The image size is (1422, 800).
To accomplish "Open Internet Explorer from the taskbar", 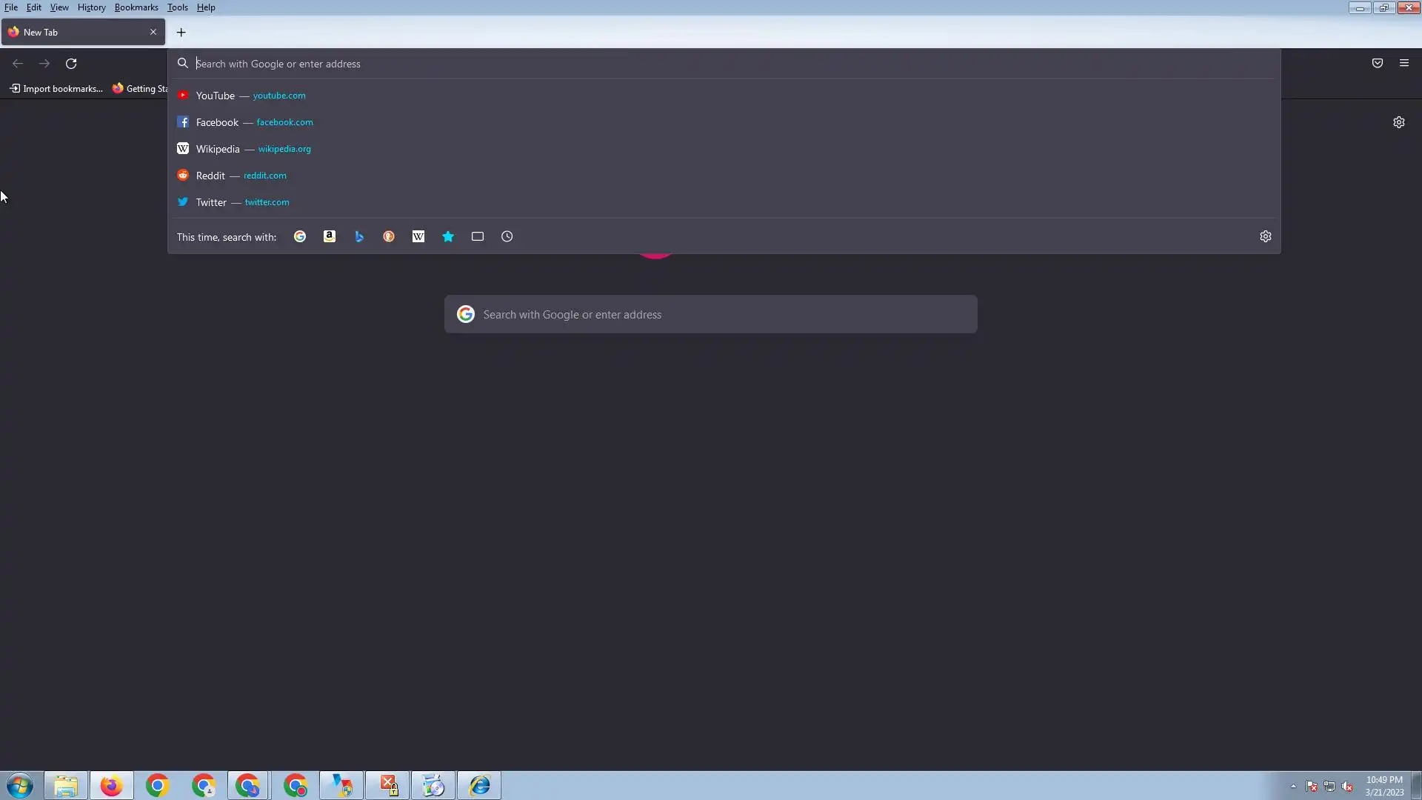I will coord(479,785).
